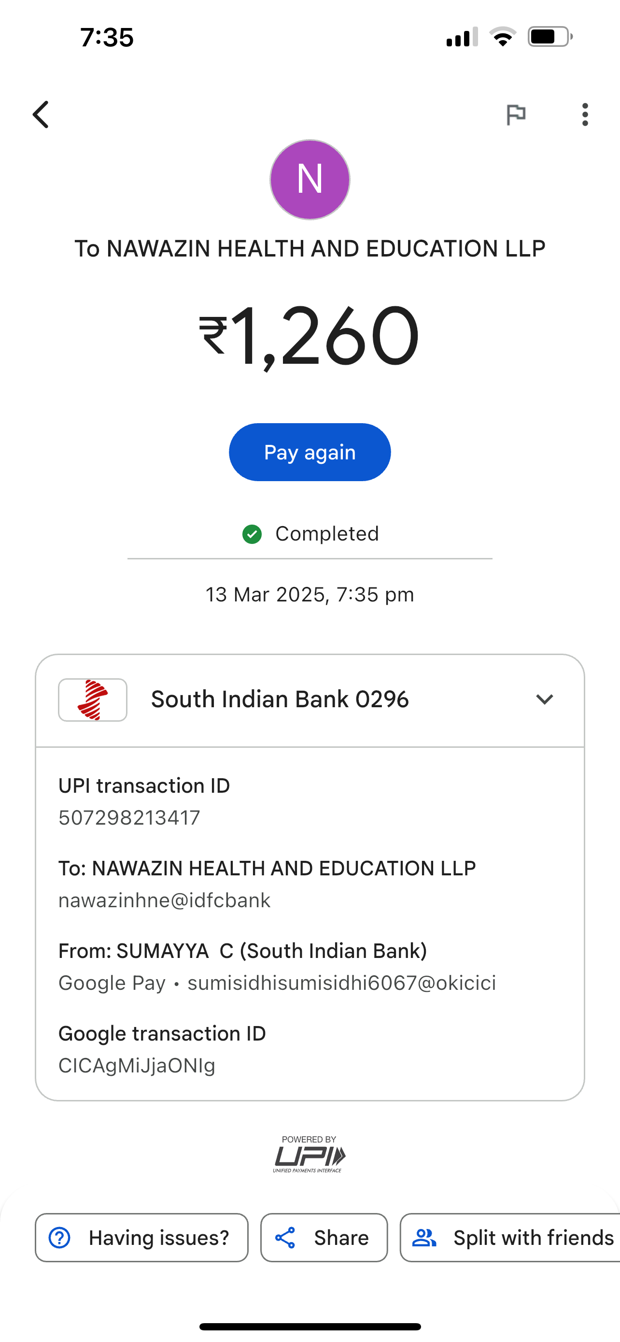
Task: Tap the back arrow icon
Action: [x=41, y=114]
